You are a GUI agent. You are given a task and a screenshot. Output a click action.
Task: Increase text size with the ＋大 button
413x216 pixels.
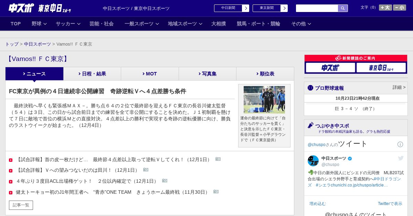click(x=385, y=8)
